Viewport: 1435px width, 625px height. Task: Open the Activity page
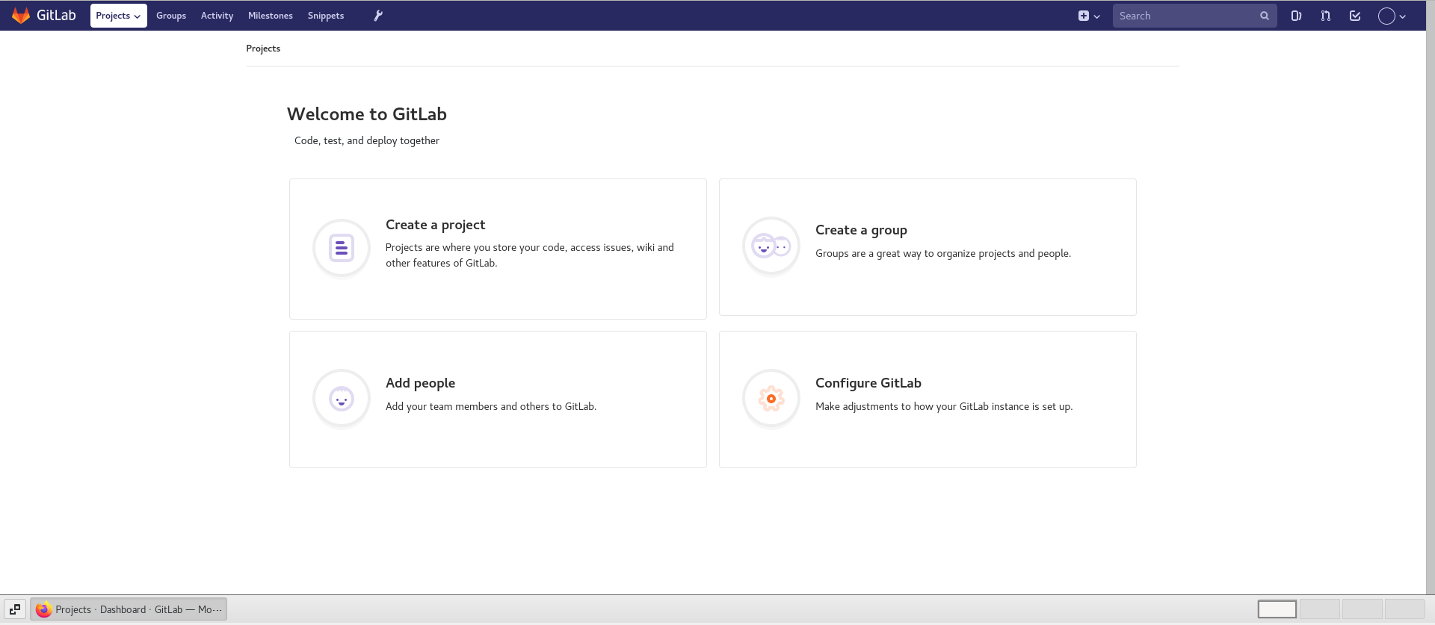(217, 16)
